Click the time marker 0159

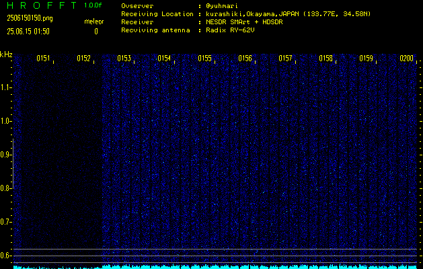click(x=366, y=59)
